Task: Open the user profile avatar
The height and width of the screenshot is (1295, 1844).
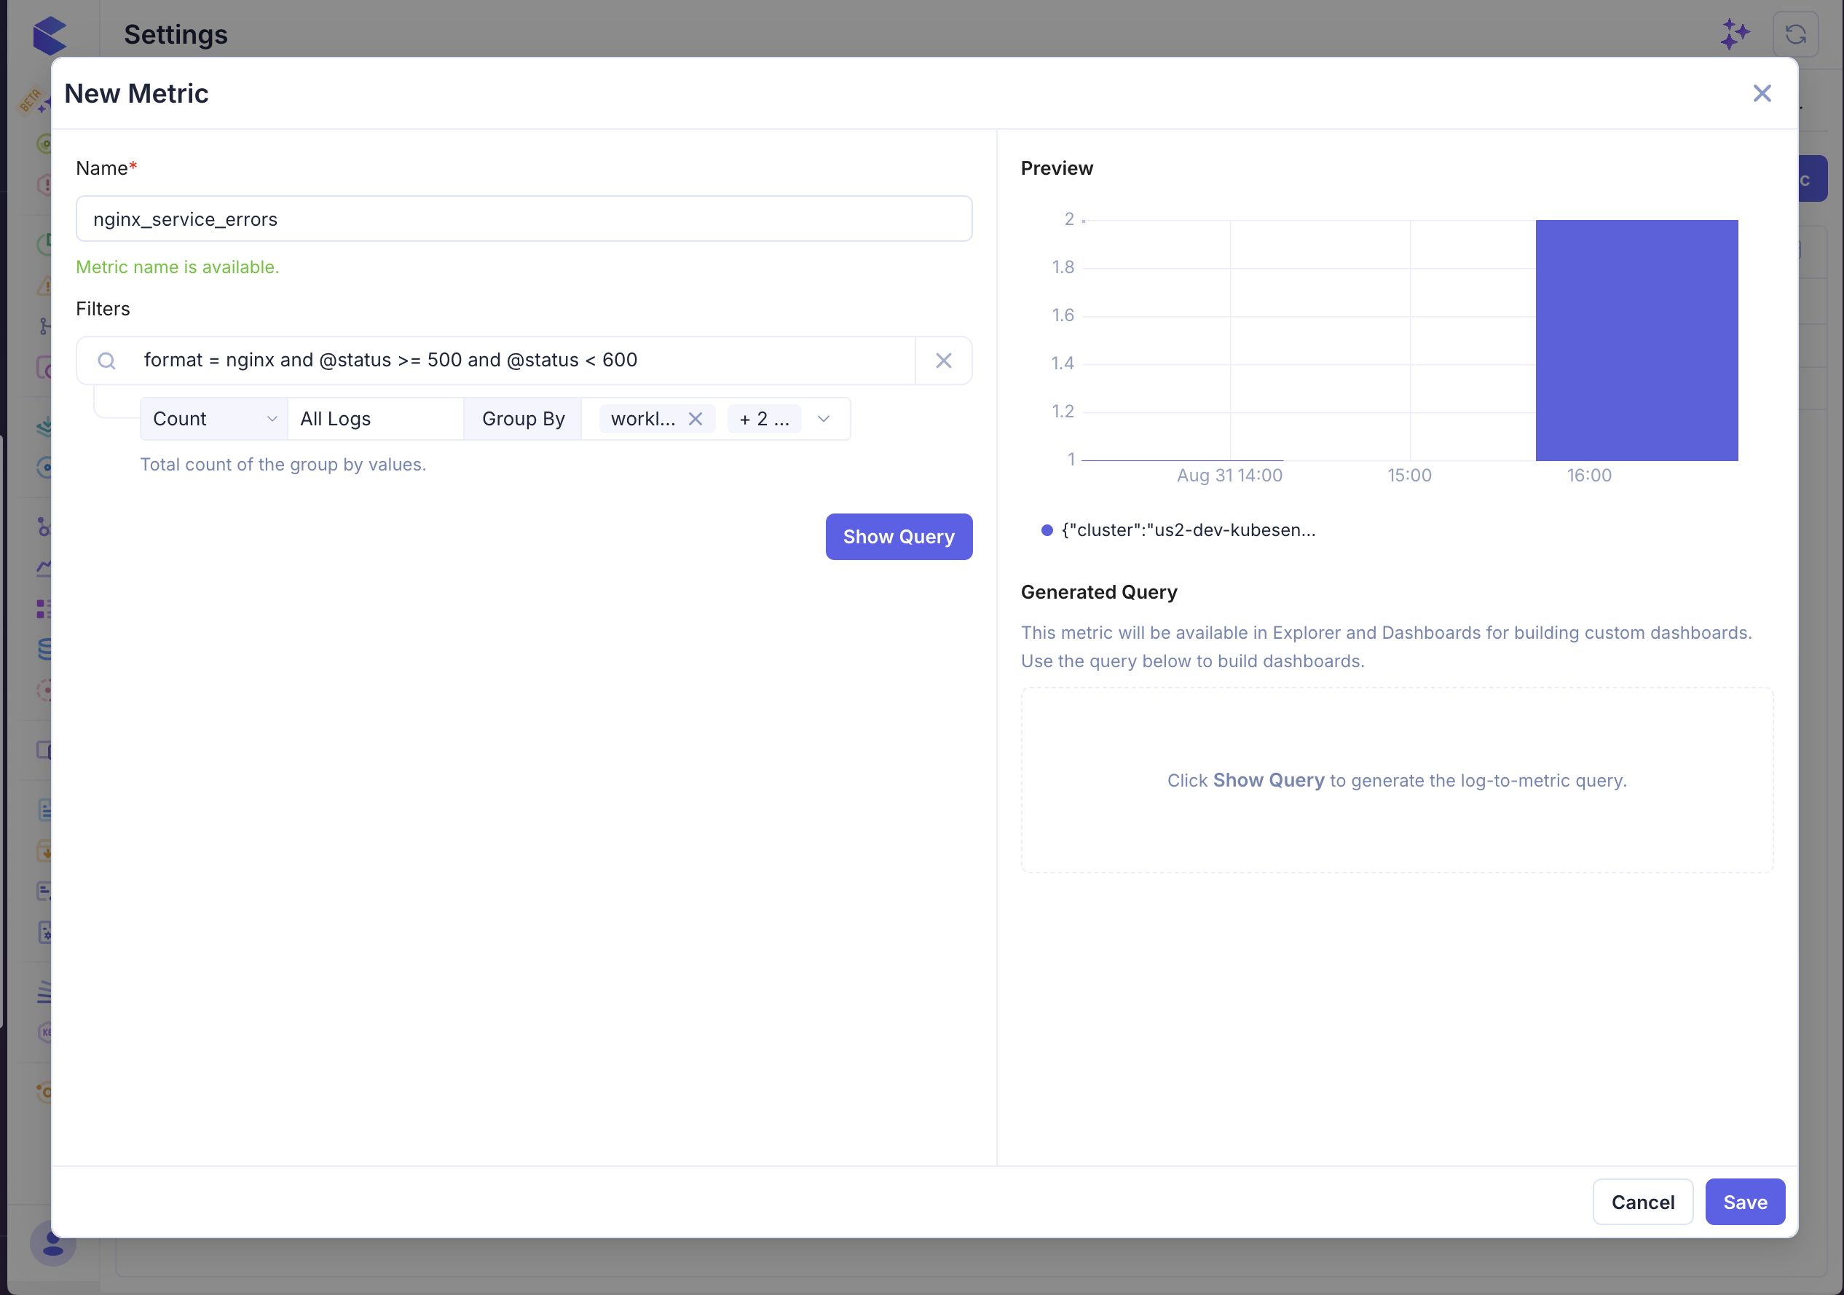Action: tap(53, 1243)
